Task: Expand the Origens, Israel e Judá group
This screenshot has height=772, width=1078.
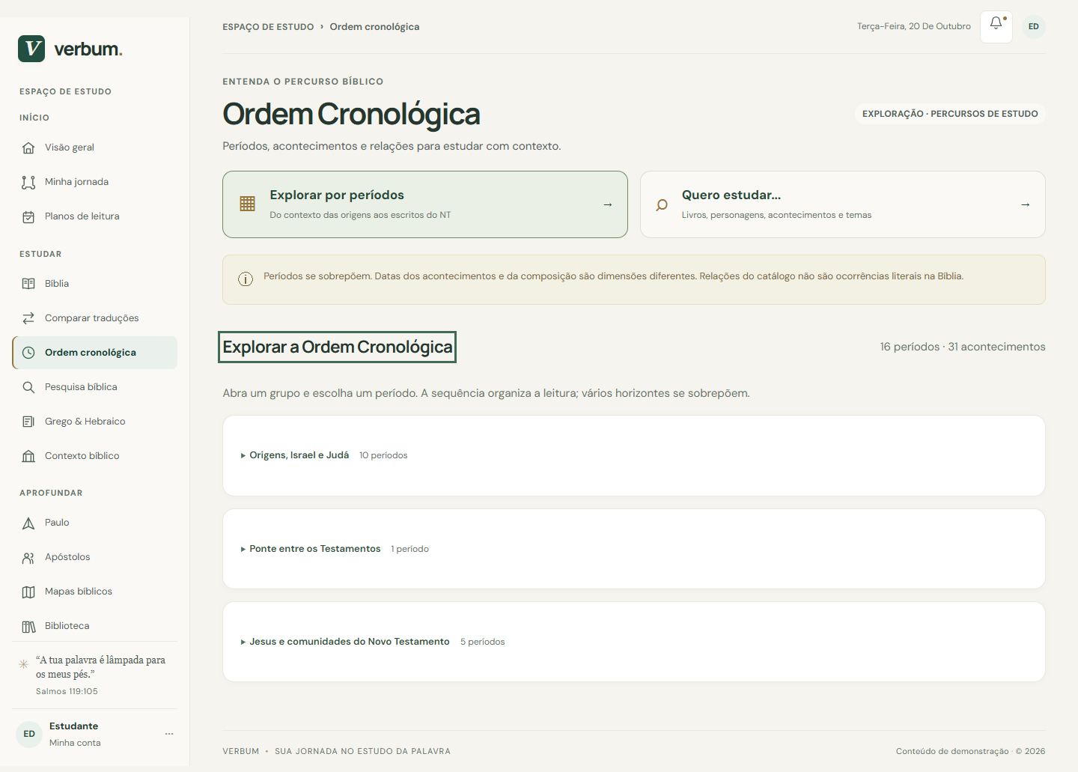Action: pyautogui.click(x=633, y=455)
